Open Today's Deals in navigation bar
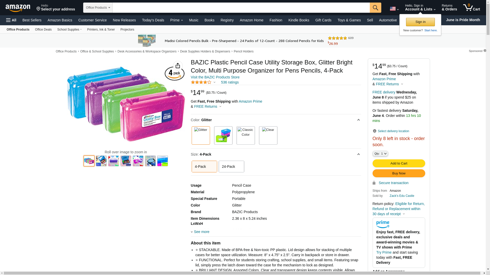The width and height of the screenshot is (490, 275). (x=153, y=20)
